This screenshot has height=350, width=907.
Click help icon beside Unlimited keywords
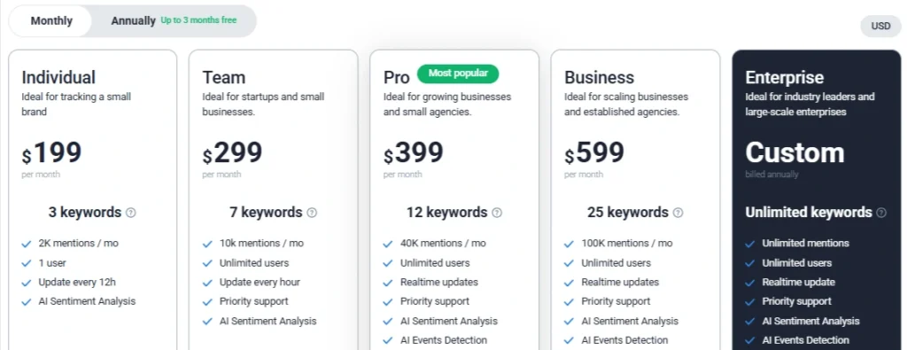[x=881, y=213]
